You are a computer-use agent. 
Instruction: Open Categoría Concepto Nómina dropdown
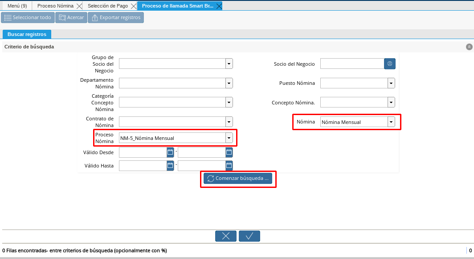tap(229, 102)
